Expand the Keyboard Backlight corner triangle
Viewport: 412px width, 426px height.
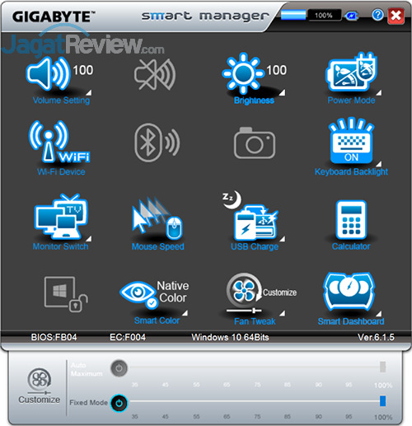[379, 164]
